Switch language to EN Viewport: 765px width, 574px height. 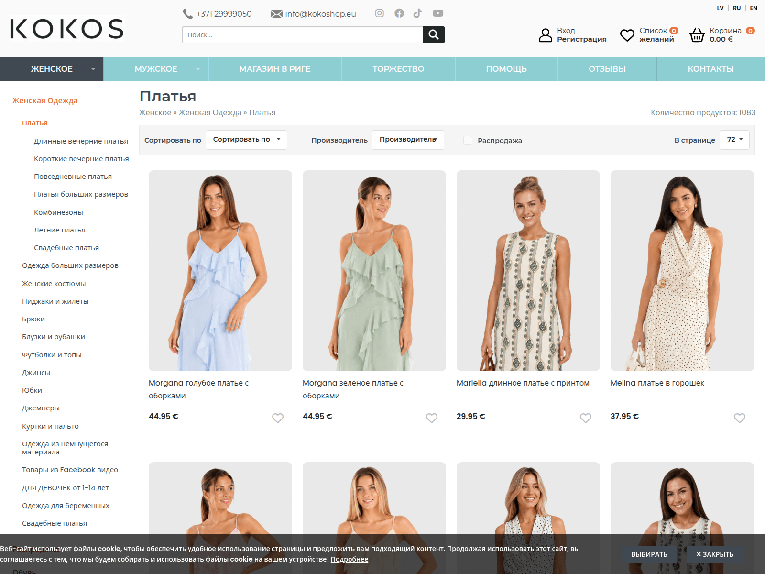(754, 8)
